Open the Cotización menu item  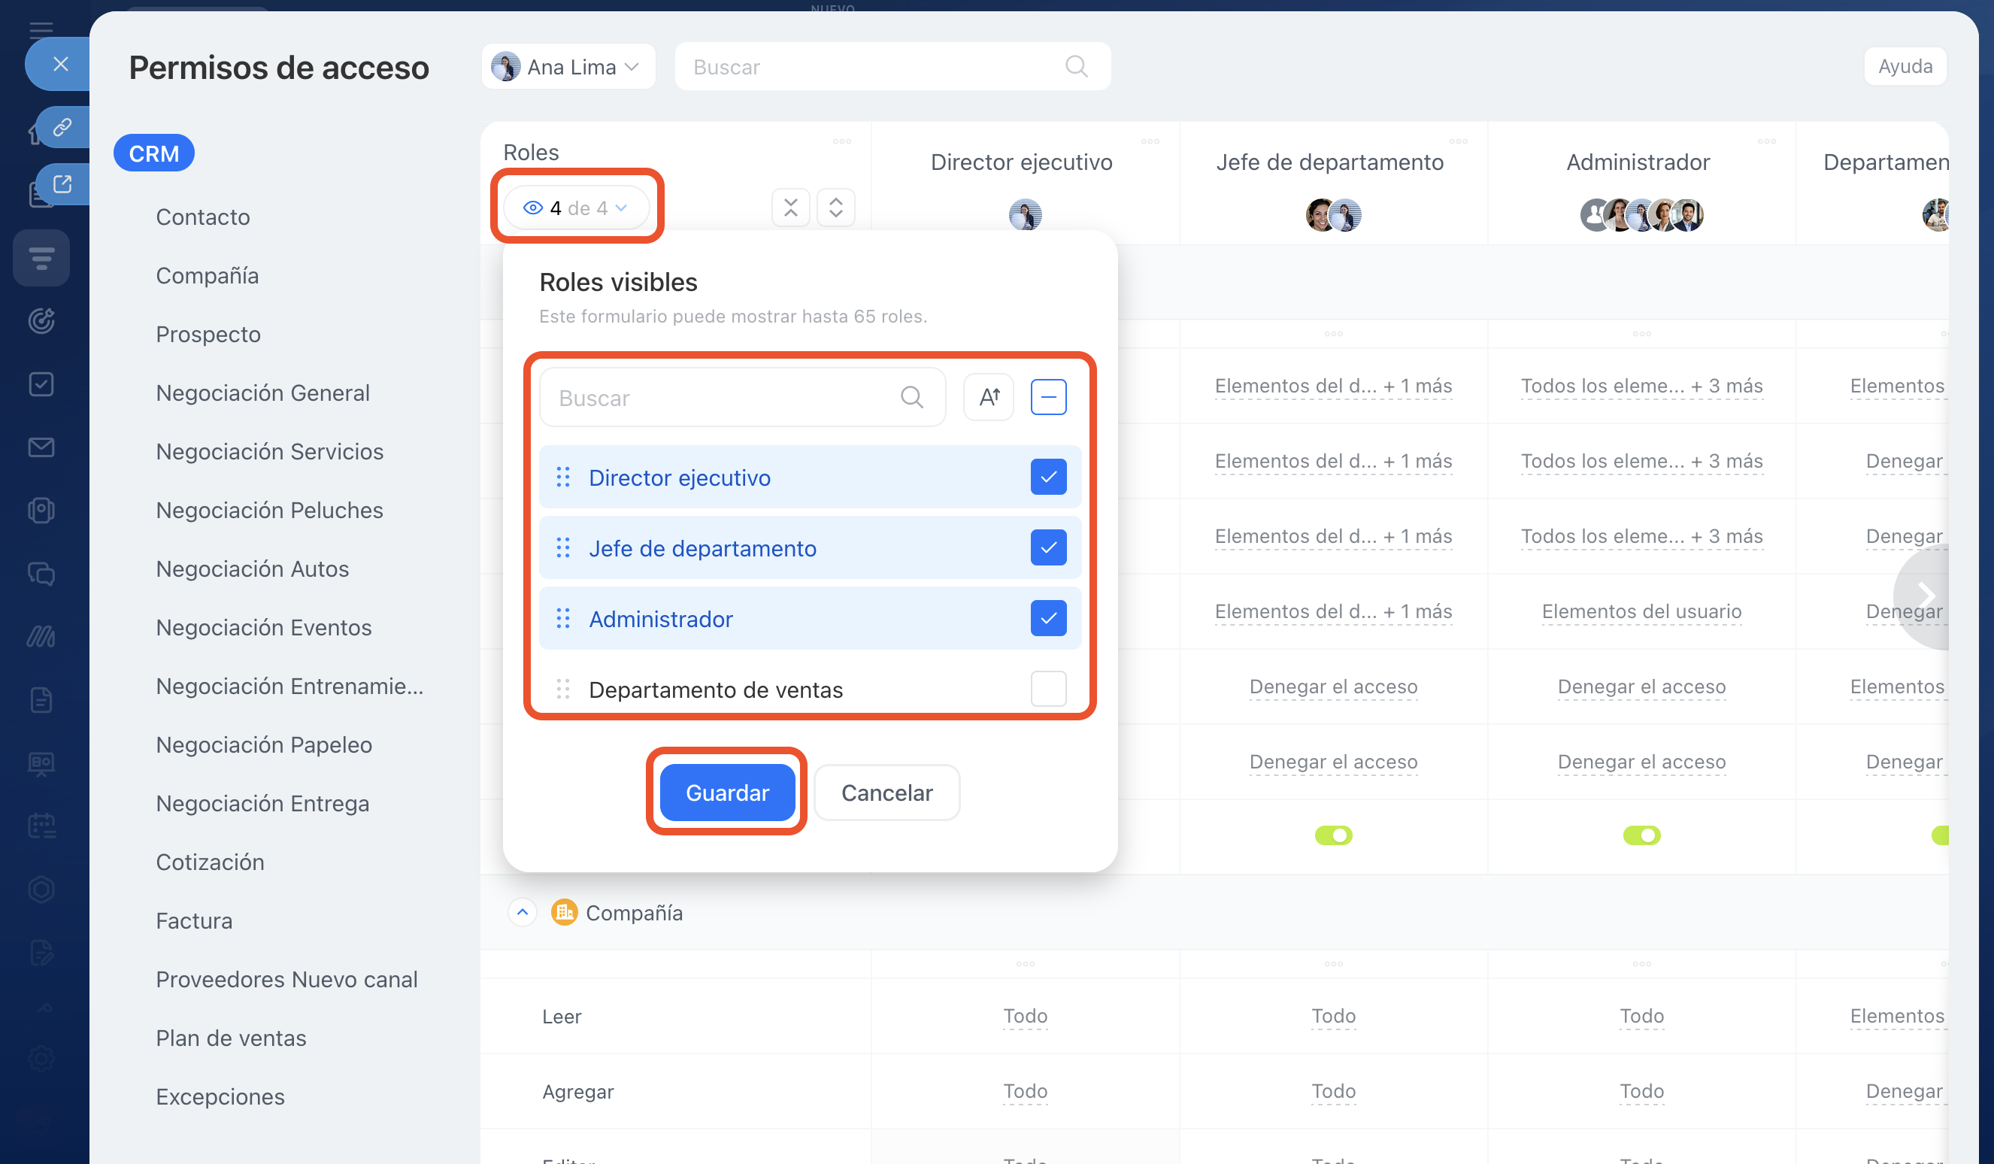[210, 862]
